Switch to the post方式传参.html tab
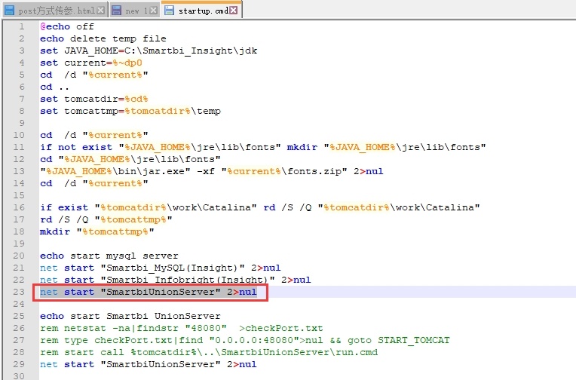Image resolution: width=576 pixels, height=380 pixels. (x=55, y=11)
